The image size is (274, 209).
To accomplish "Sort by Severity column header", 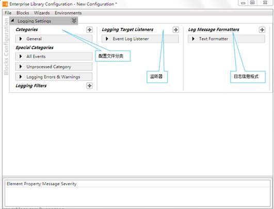I will tap(69, 184).
